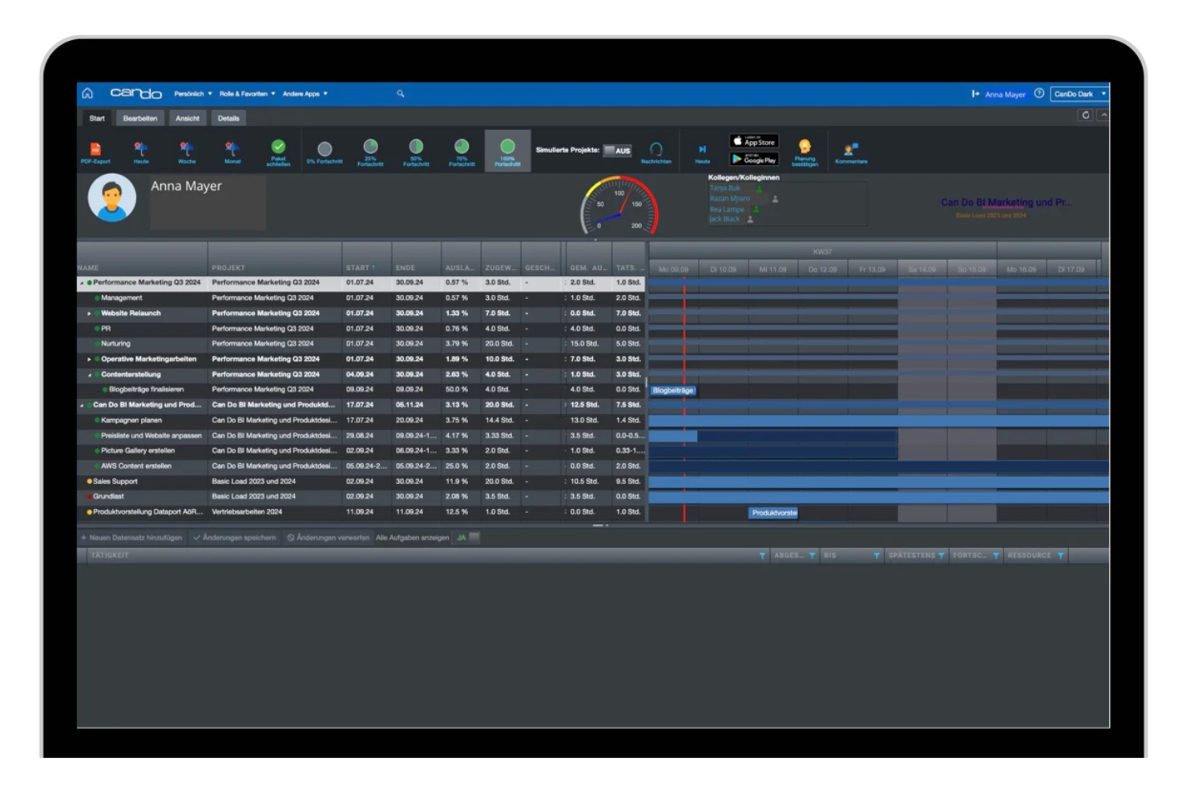Screen dimensions: 1186x791
Task: Set progress to 50% Fortschritt
Action: (x=416, y=151)
